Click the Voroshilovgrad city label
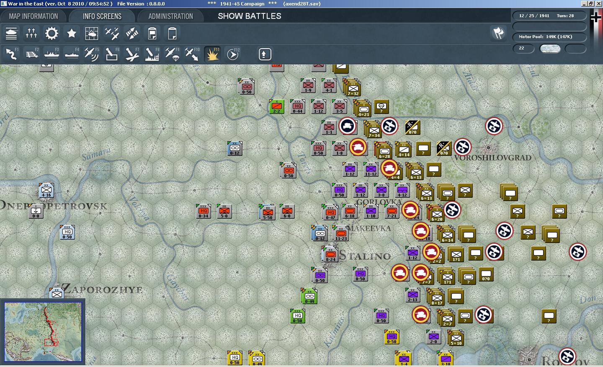 [x=493, y=158]
